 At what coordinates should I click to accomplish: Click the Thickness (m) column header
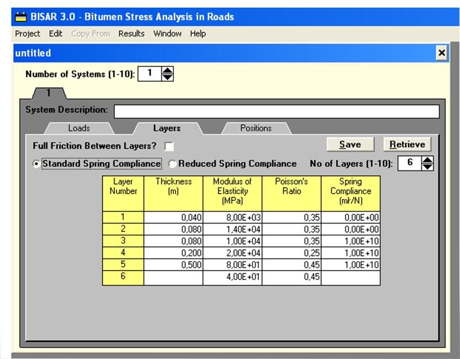[173, 194]
